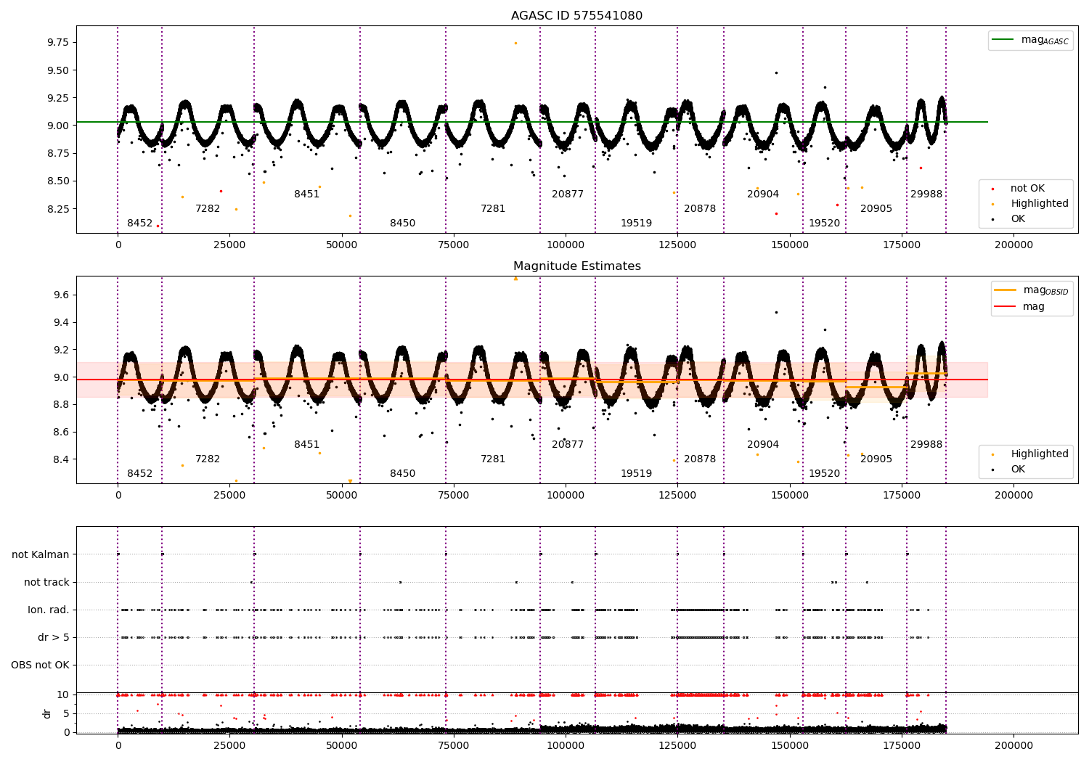Click obsid label 19519 in Magnitude Estimates plot
This screenshot has height=762, width=1089.
coord(636,474)
